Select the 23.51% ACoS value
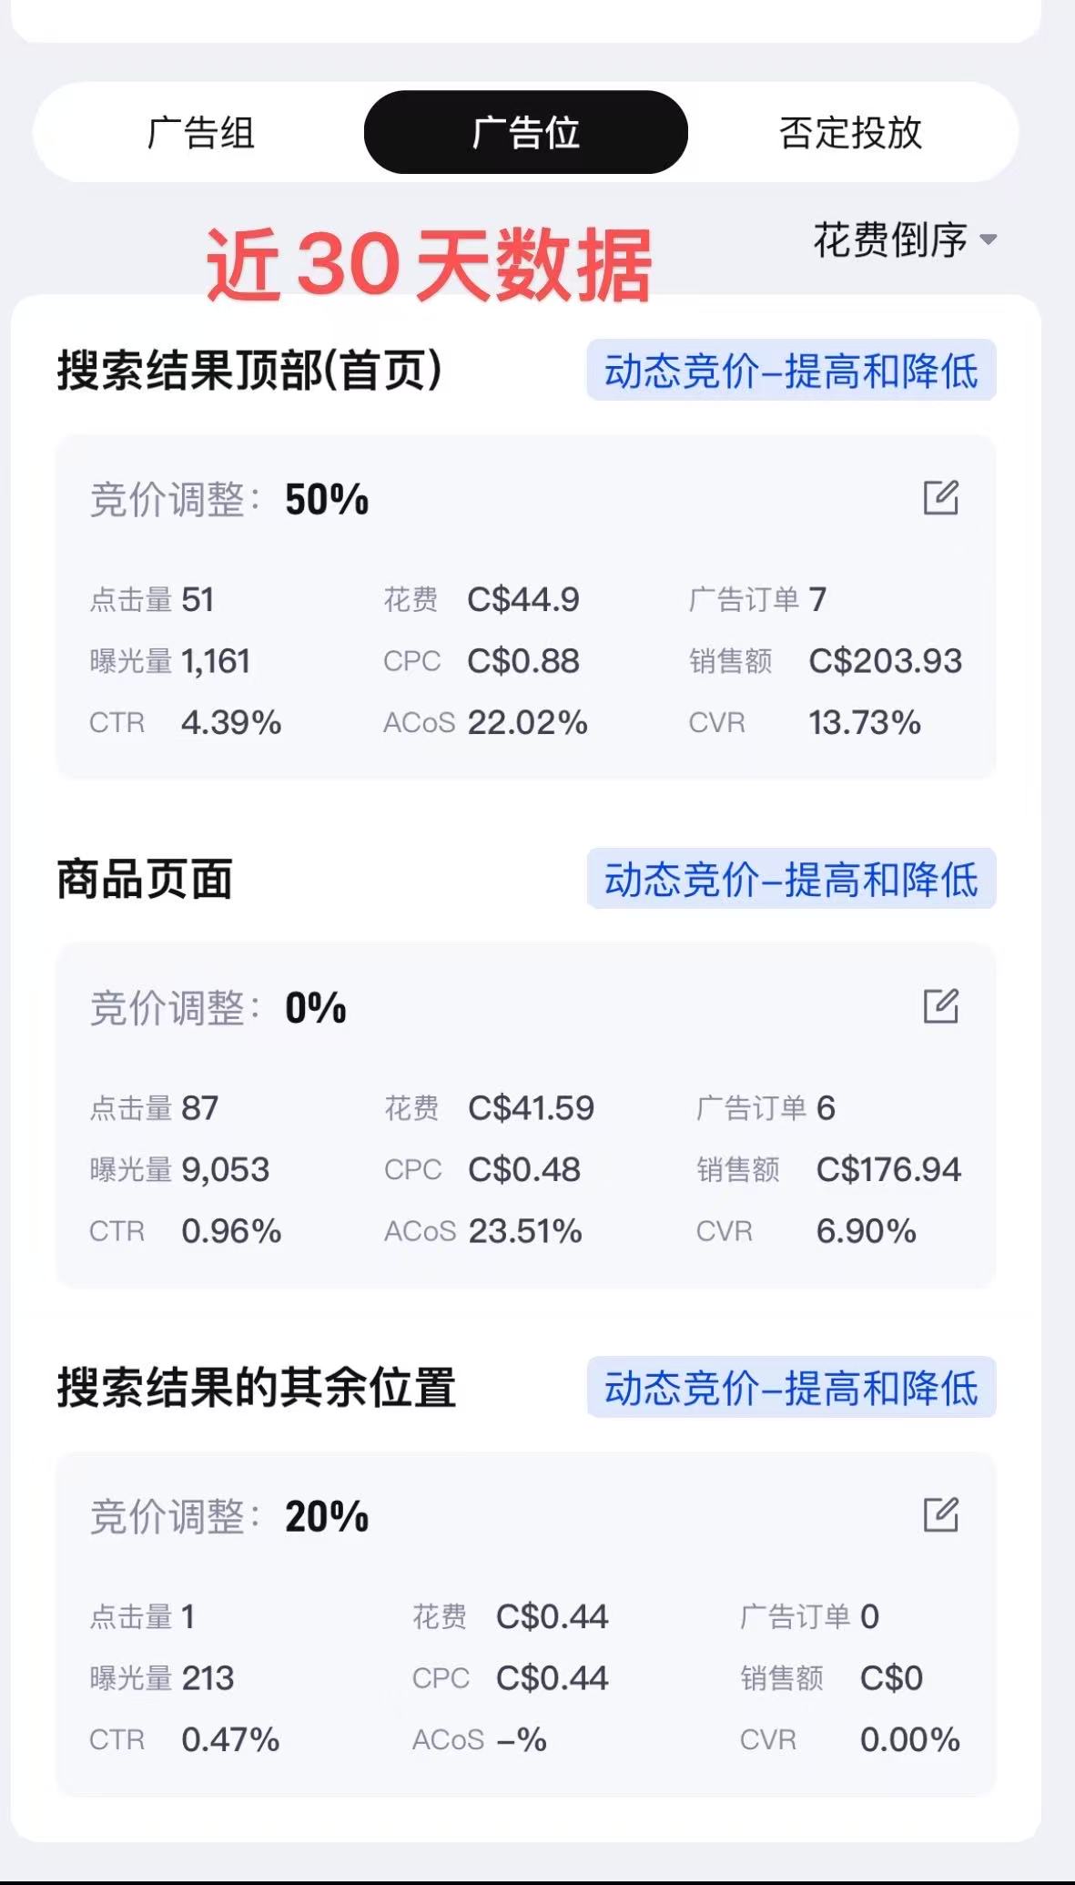 pyautogui.click(x=525, y=1231)
